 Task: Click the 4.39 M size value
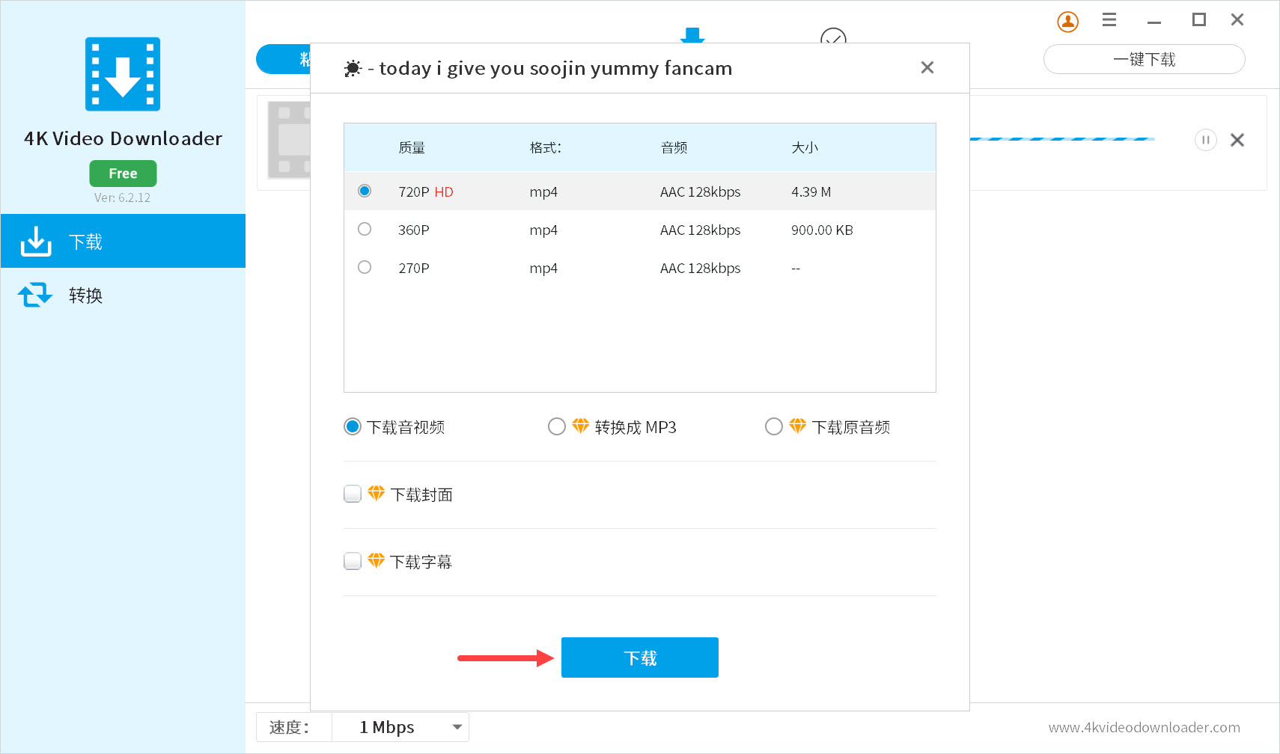811,191
